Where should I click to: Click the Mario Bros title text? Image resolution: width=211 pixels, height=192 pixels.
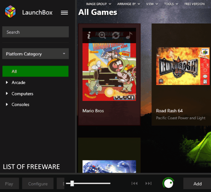pyautogui.click(x=93, y=111)
